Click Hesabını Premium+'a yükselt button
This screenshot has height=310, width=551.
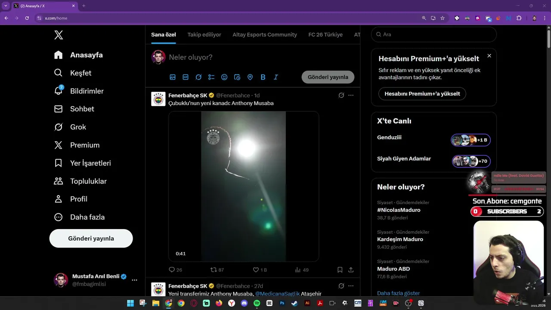pos(422,94)
